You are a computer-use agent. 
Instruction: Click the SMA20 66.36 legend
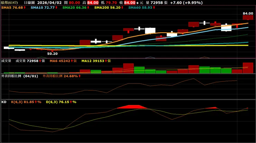(x=76, y=8)
